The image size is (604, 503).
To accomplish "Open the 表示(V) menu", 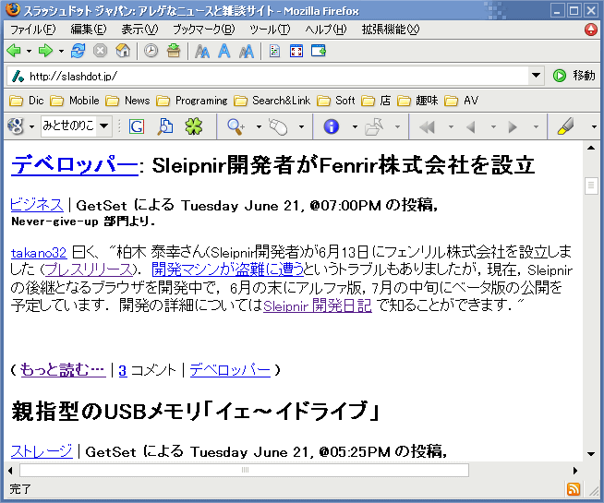I will coord(139,30).
